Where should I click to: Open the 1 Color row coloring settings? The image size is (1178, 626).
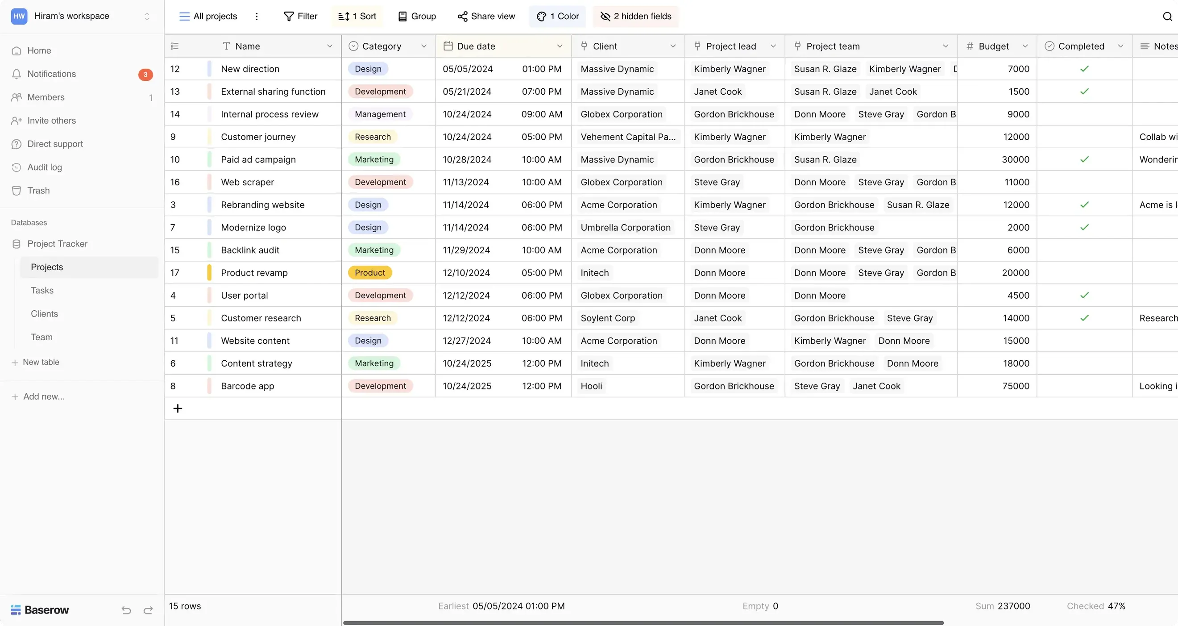click(x=557, y=17)
